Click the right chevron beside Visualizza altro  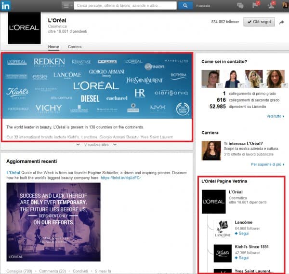(x=115, y=145)
